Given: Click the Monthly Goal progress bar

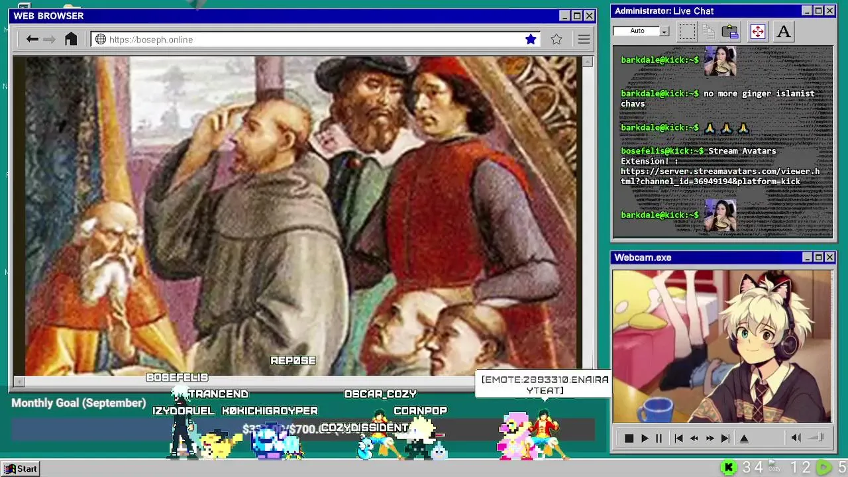Looking at the screenshot, I should pos(303,429).
